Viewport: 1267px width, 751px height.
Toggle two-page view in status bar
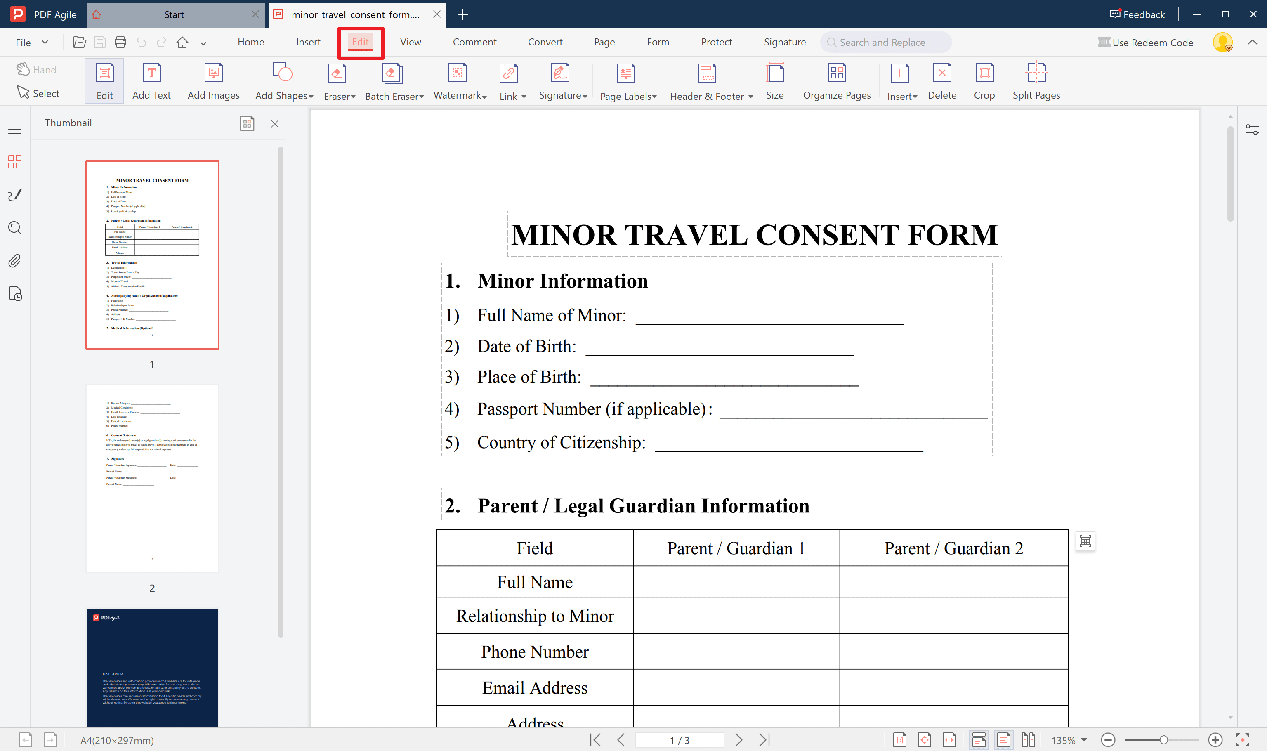coord(1028,740)
